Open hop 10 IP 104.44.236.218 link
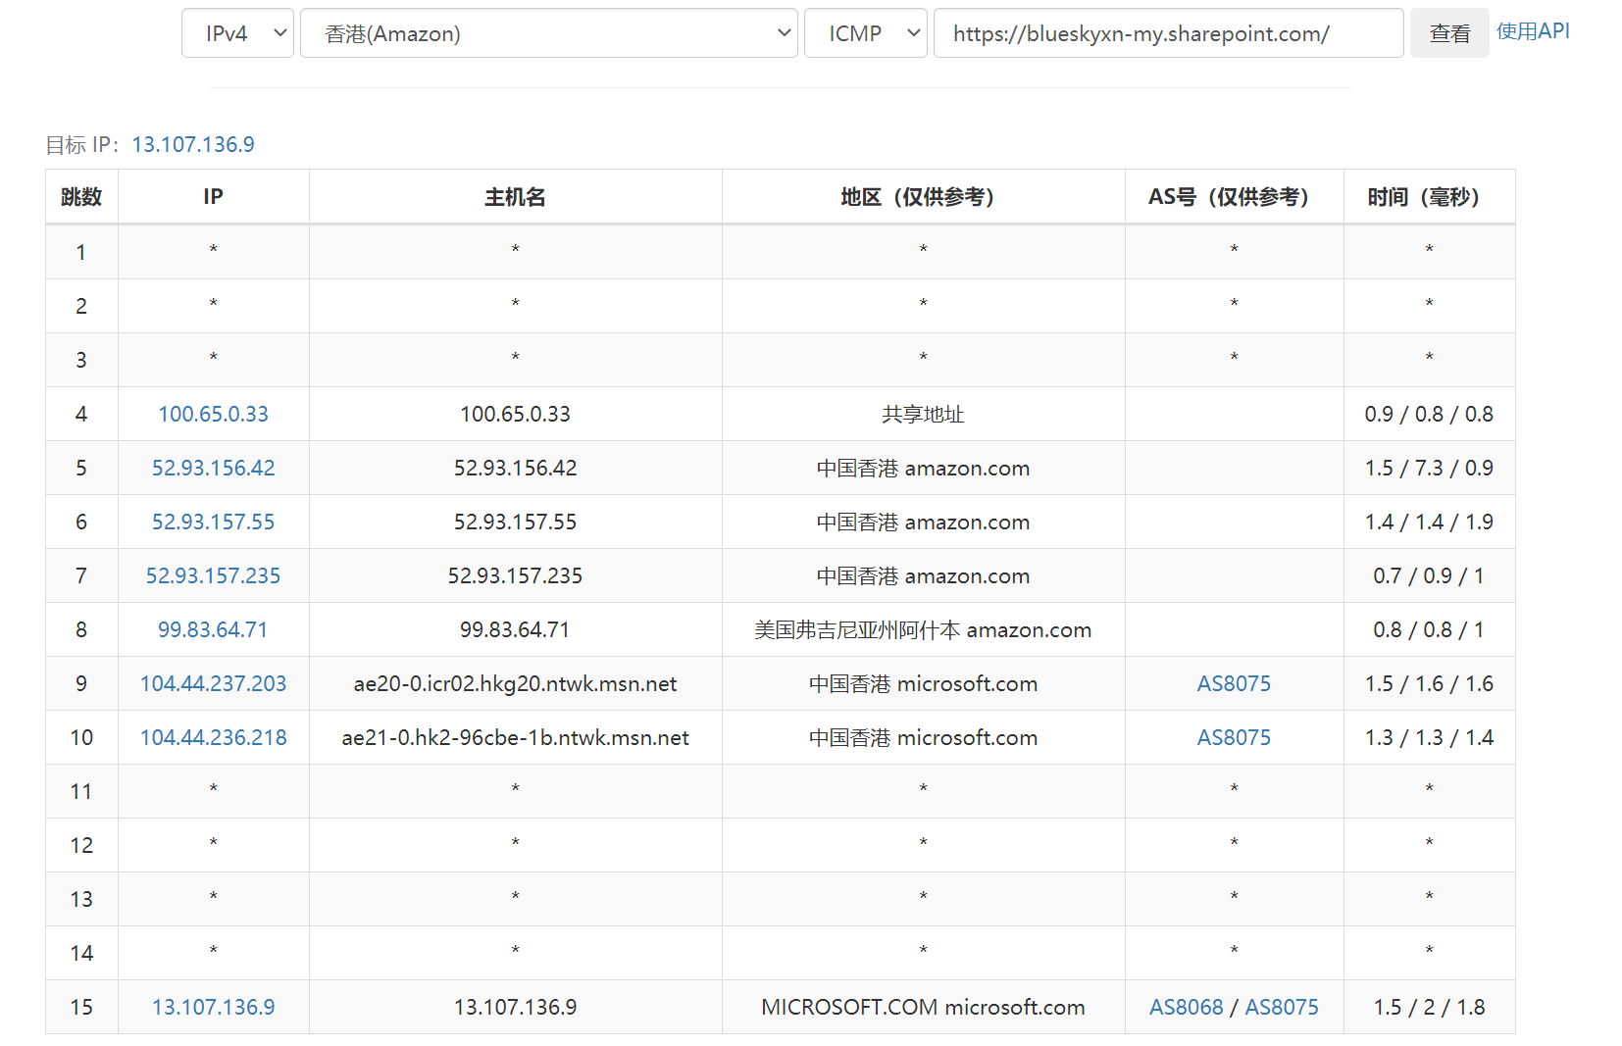 click(x=213, y=737)
